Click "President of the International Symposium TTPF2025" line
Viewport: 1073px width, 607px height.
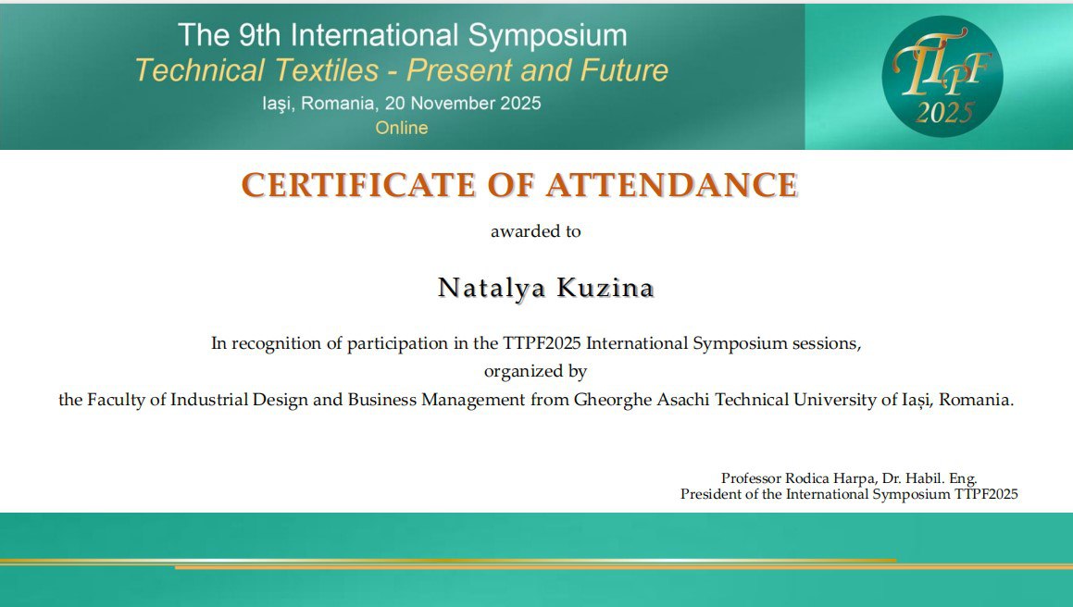(x=849, y=494)
